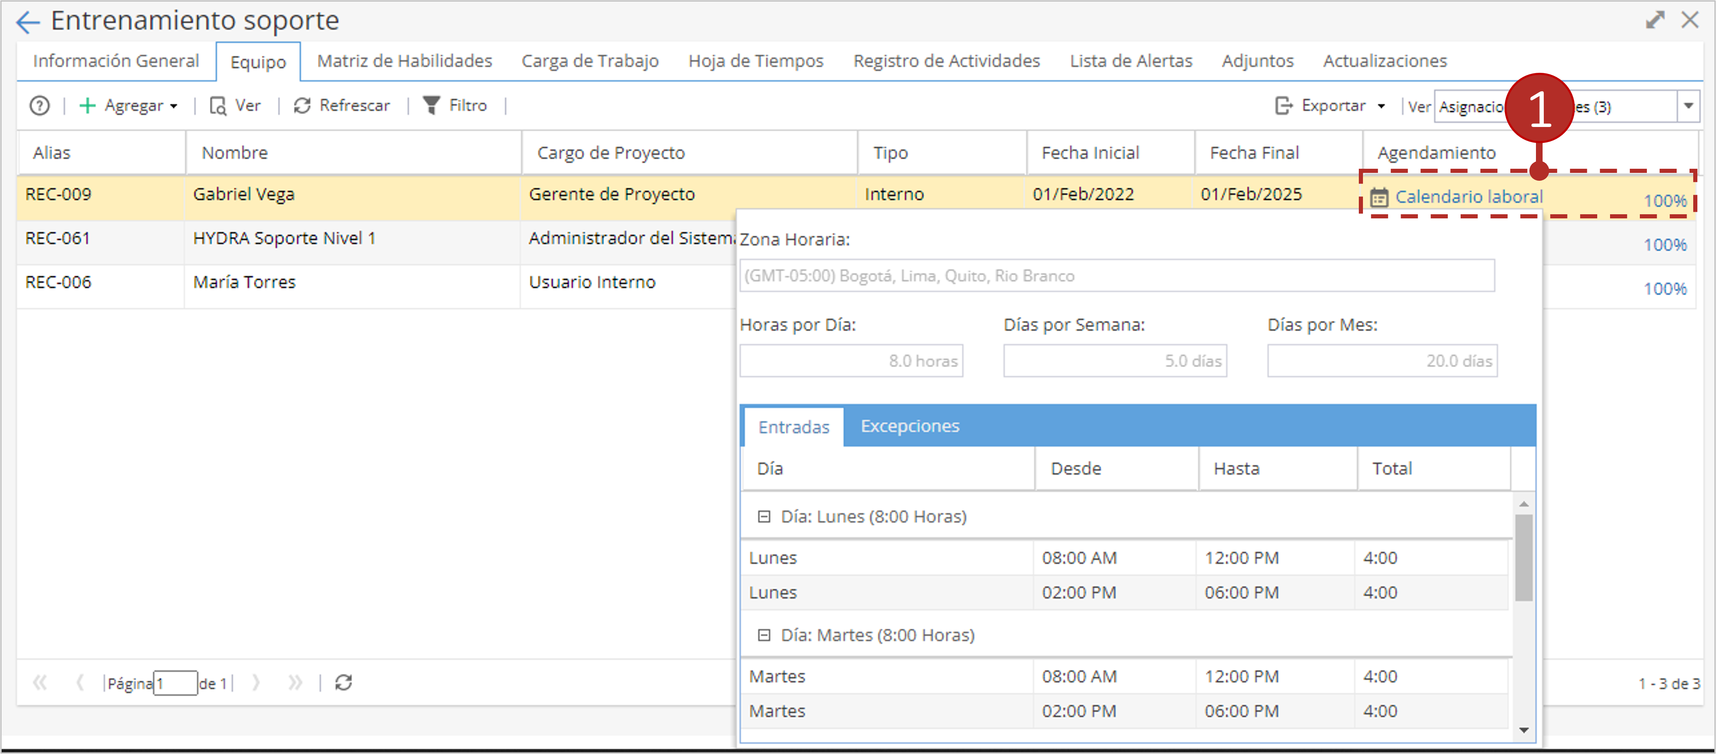
Task: Open the Ver Asignaciones combo box arrow
Action: point(1688,106)
